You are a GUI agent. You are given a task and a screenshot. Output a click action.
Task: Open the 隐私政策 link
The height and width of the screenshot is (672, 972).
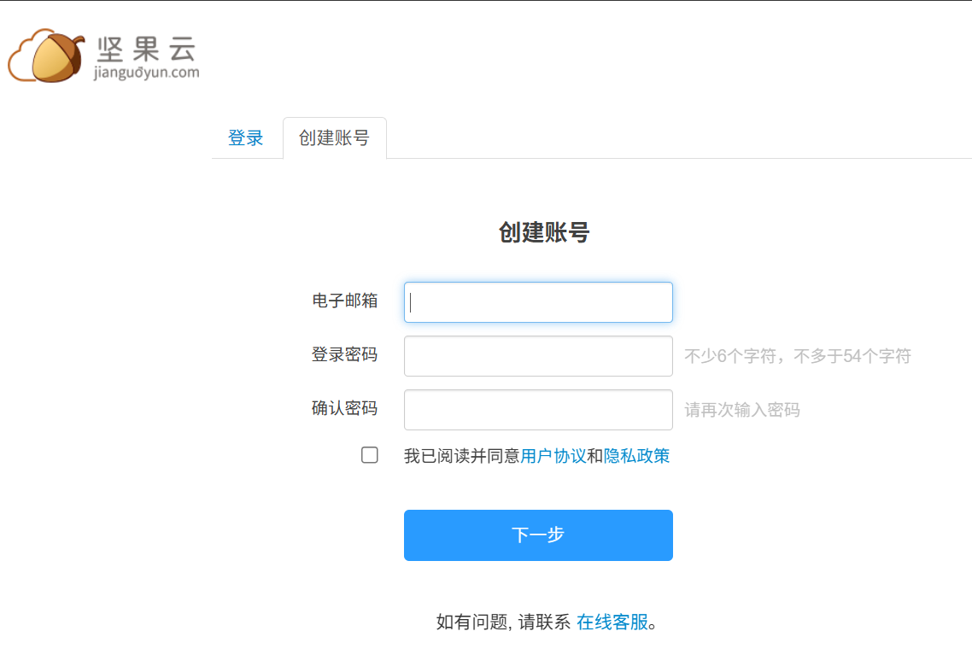636,456
